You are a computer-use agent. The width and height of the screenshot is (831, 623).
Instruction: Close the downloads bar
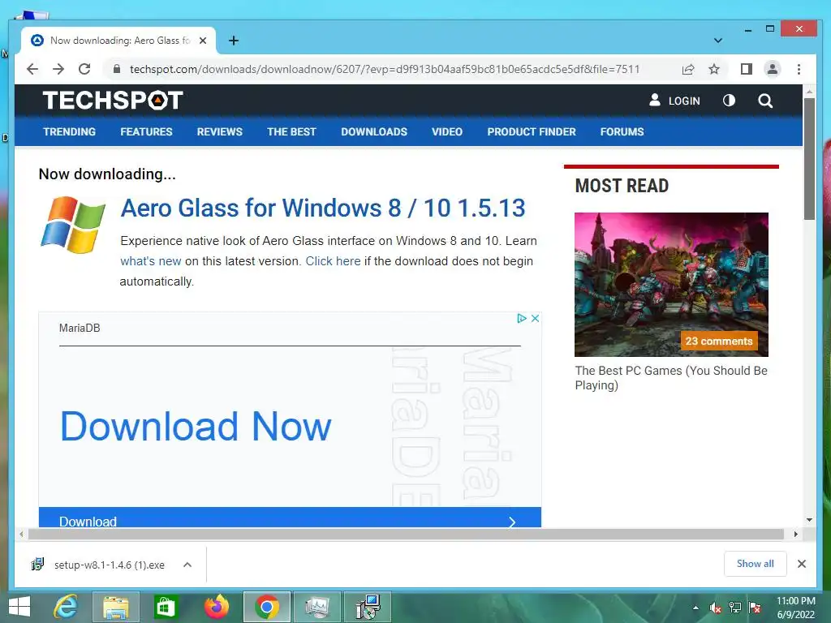[802, 564]
